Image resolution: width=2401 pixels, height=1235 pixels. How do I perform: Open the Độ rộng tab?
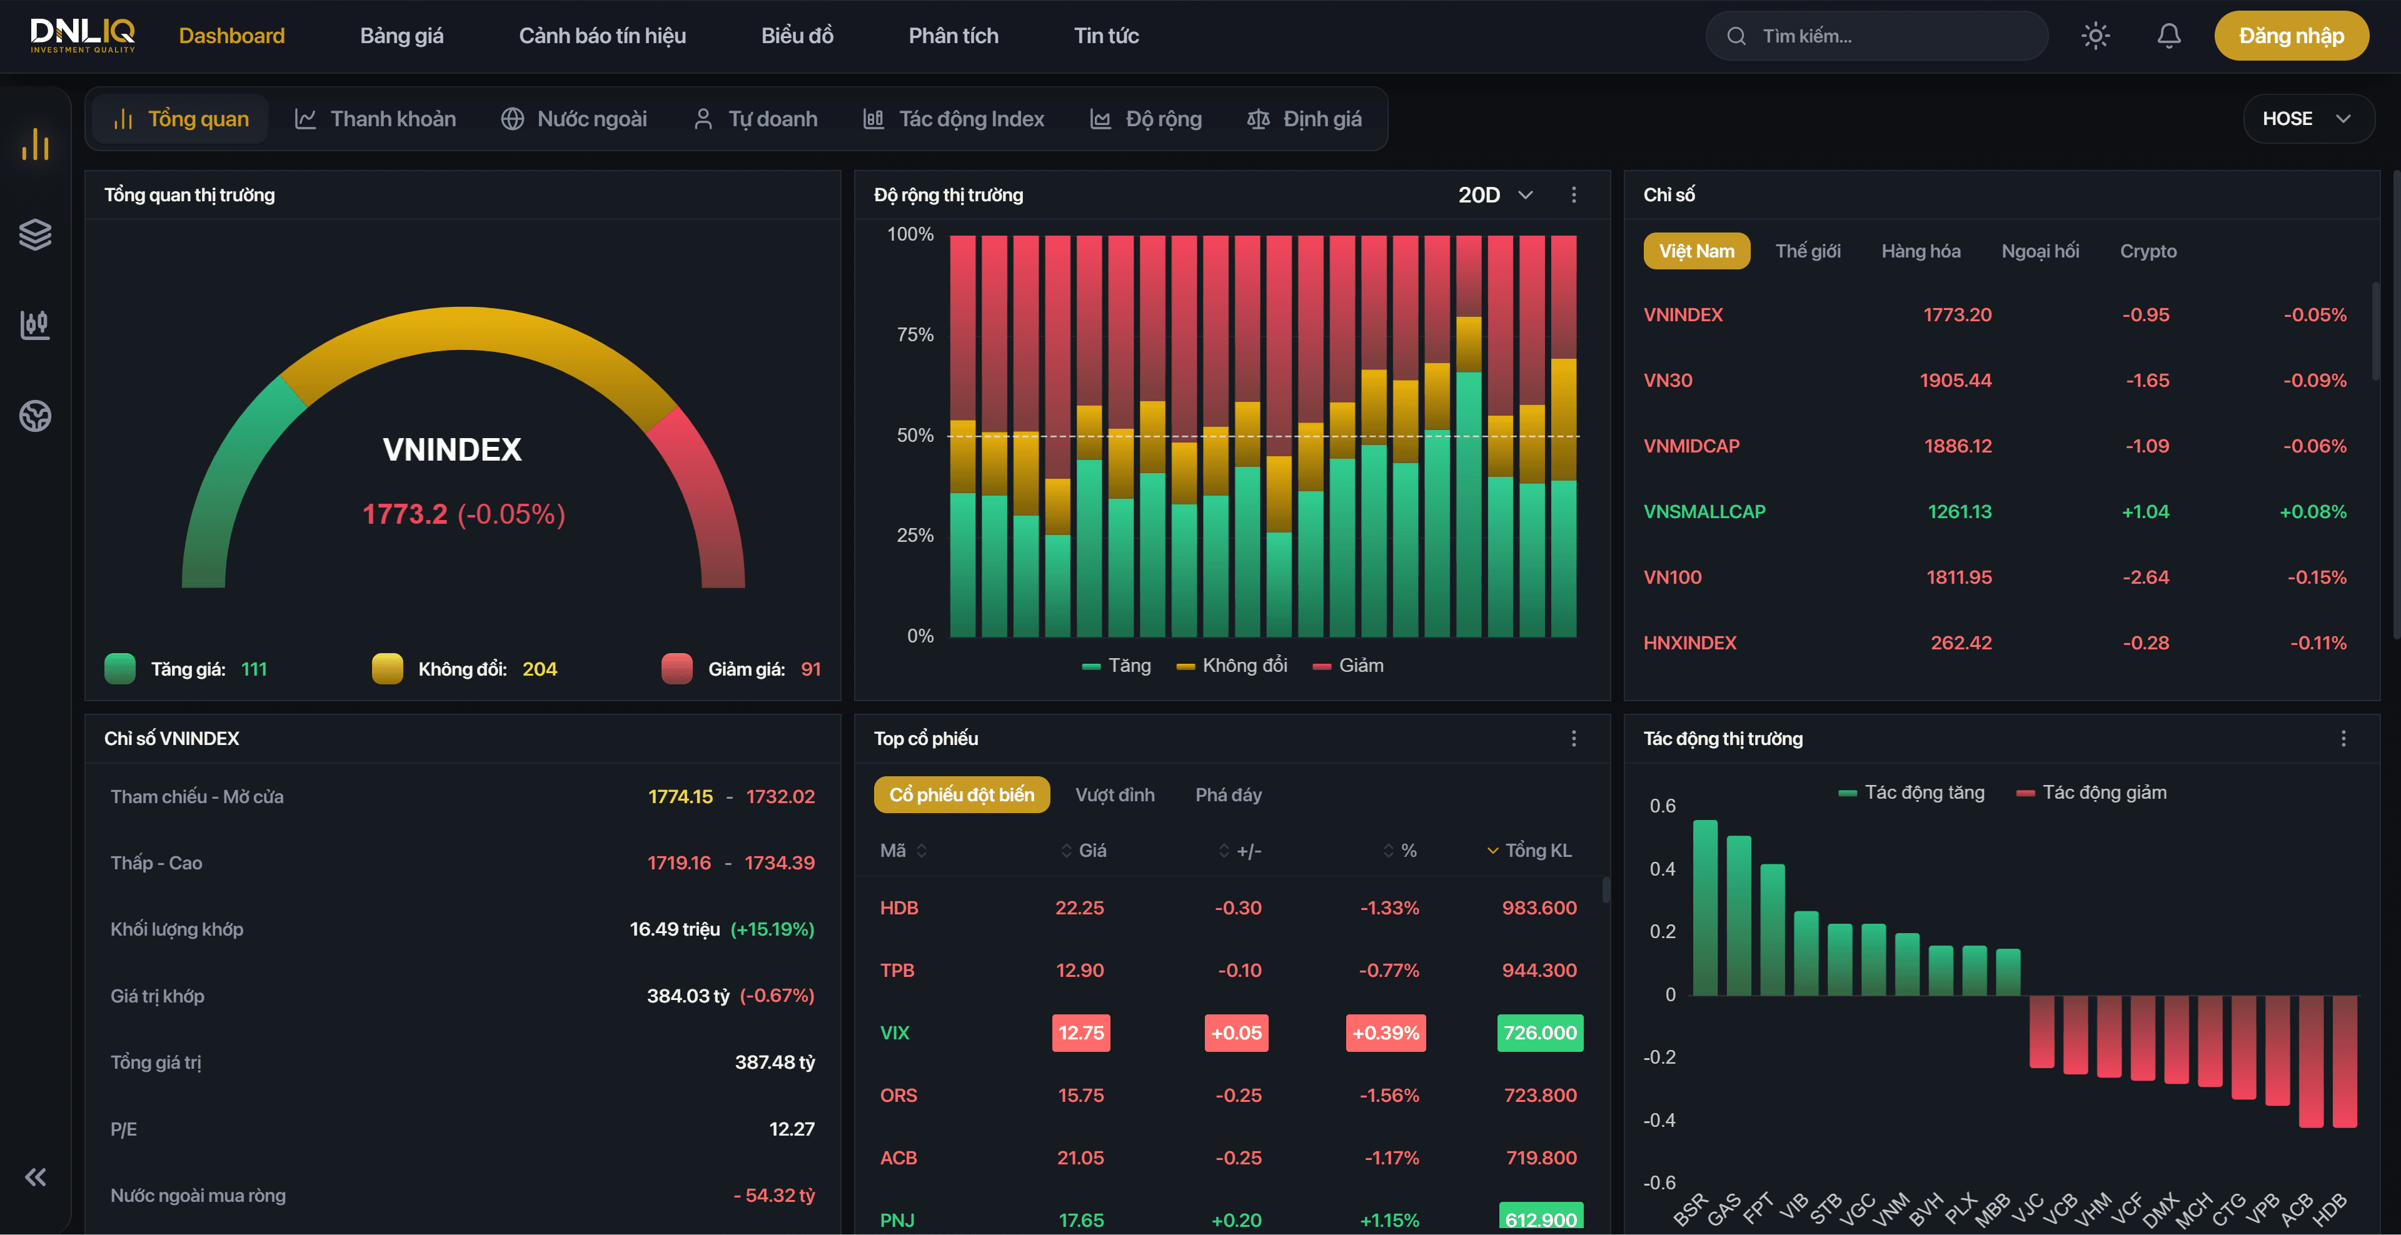[x=1147, y=119]
